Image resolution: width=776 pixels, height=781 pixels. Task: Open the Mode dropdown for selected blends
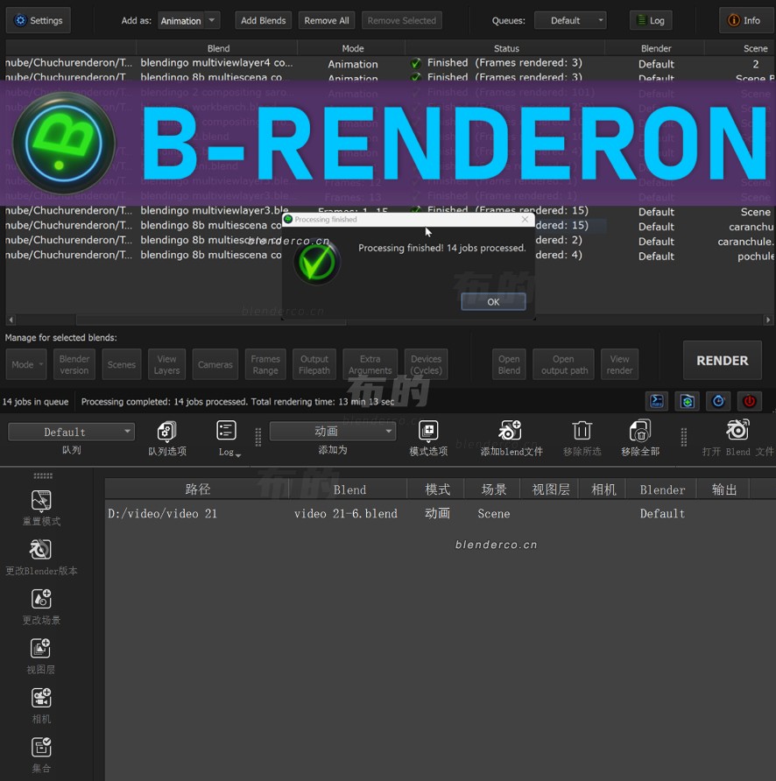point(26,364)
